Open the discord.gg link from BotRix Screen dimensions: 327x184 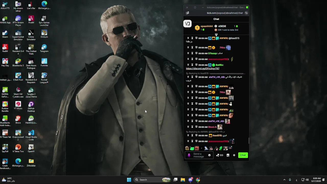203,68
